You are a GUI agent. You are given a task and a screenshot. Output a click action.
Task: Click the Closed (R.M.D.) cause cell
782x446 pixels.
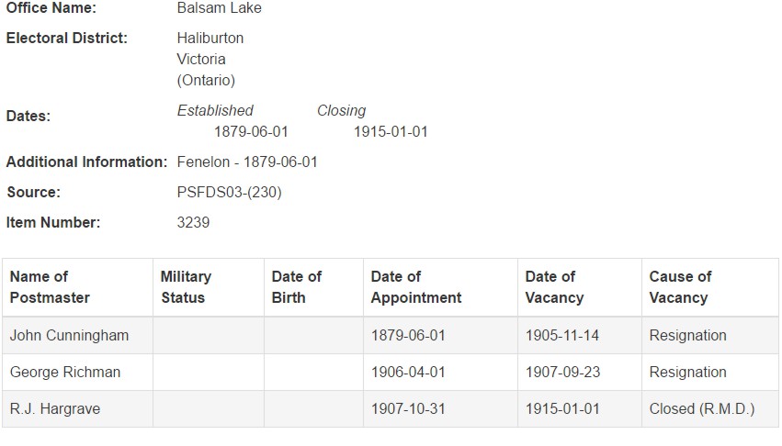click(x=702, y=409)
